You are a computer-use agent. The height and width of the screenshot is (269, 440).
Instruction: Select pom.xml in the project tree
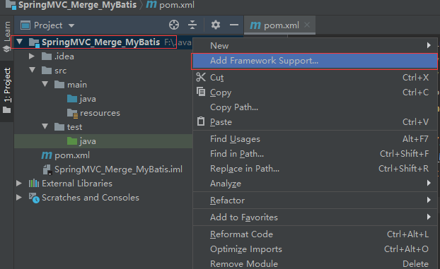point(72,155)
